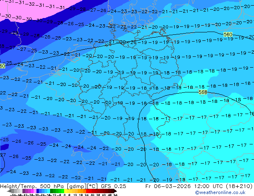Click the 'GFS 0.25' model label
254x196 pixels.
point(113,186)
